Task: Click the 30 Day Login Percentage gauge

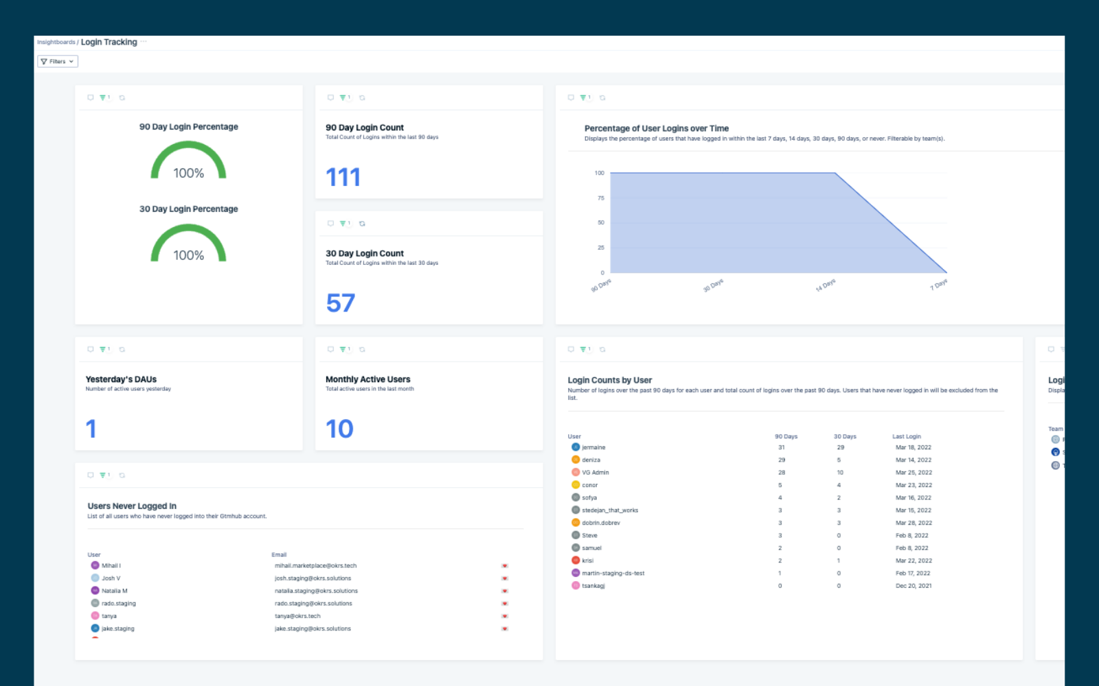Action: point(188,243)
